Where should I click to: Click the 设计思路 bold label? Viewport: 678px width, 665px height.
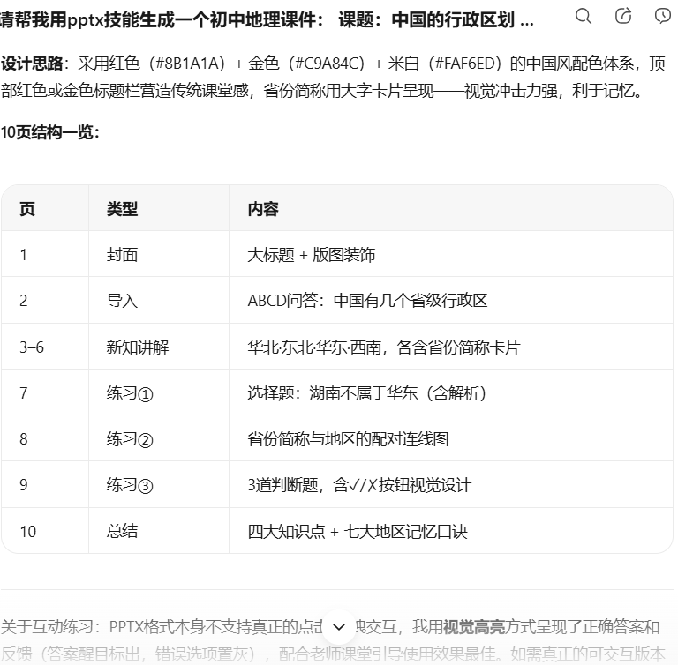(32, 64)
